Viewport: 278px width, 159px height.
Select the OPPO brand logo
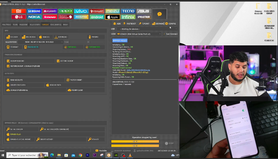tap(66, 11)
